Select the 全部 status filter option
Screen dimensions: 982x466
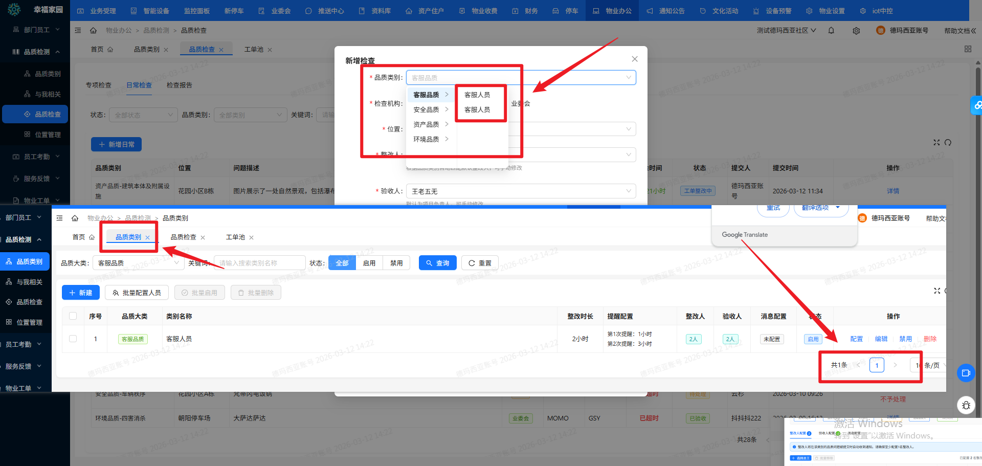point(342,263)
